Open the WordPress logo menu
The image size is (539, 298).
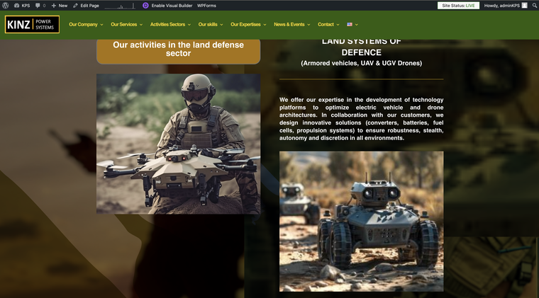pyautogui.click(x=6, y=6)
